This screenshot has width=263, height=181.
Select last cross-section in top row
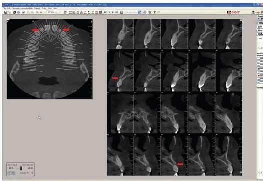click(x=229, y=34)
